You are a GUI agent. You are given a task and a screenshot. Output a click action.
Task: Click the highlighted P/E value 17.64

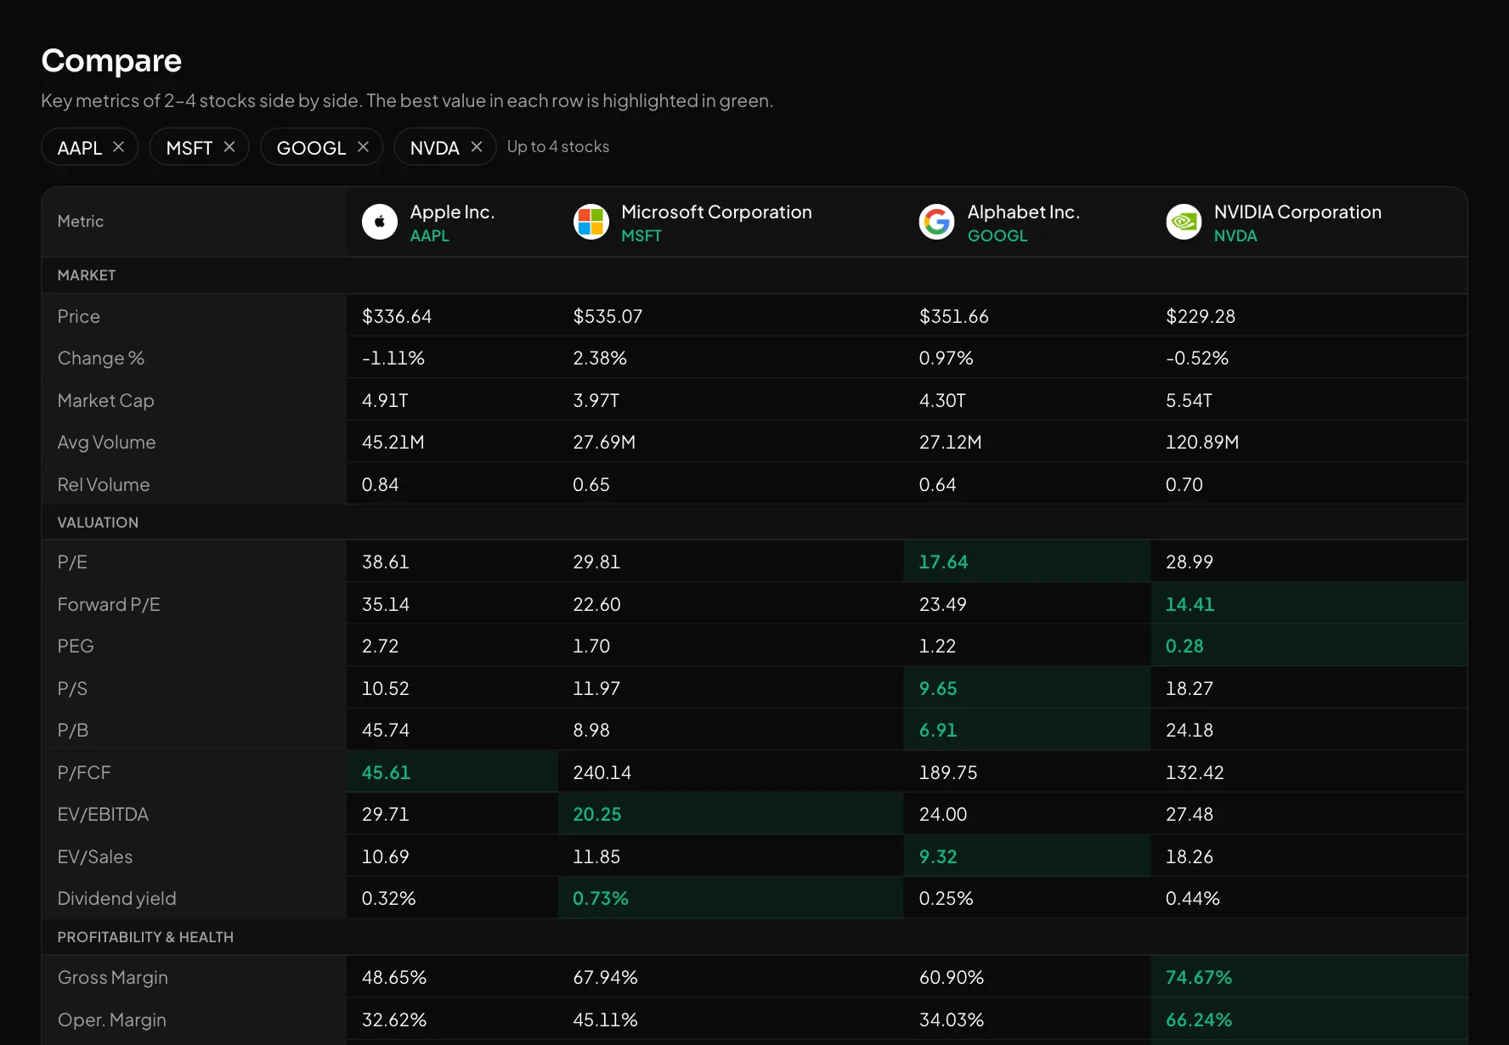pyautogui.click(x=943, y=562)
